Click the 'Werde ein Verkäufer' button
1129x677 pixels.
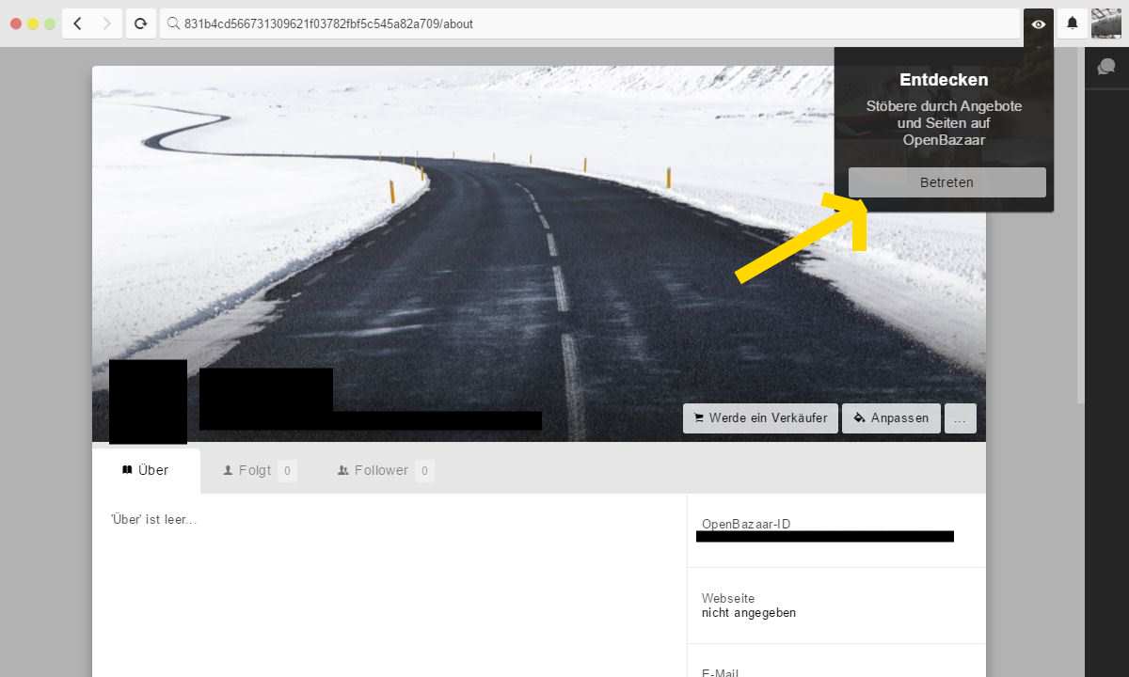760,418
